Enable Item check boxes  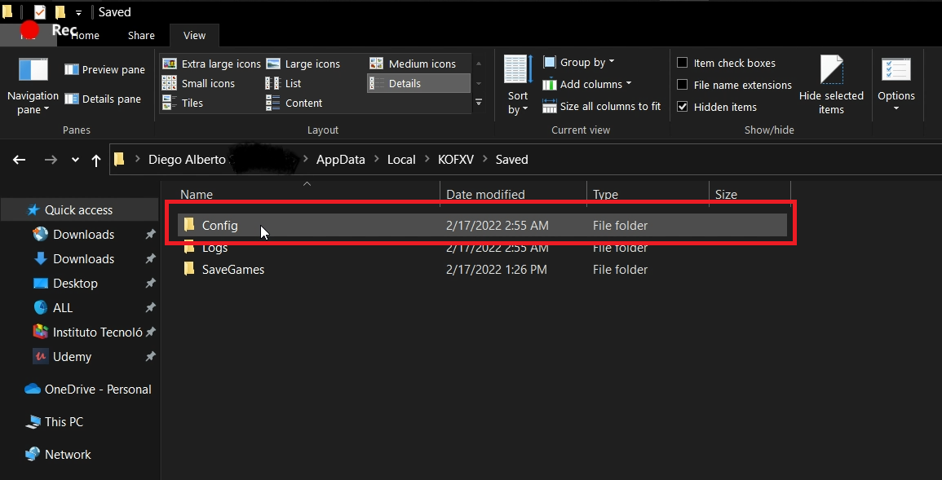point(683,63)
